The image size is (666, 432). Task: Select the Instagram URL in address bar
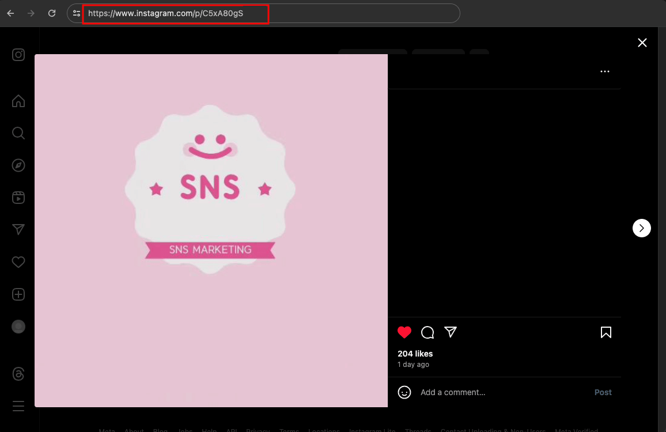[166, 14]
